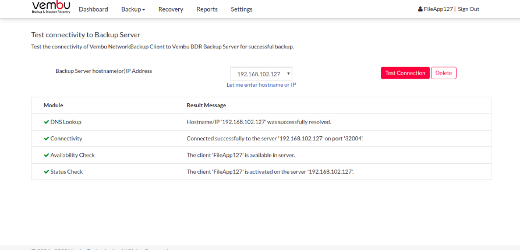Run the Test Connection button

405,73
